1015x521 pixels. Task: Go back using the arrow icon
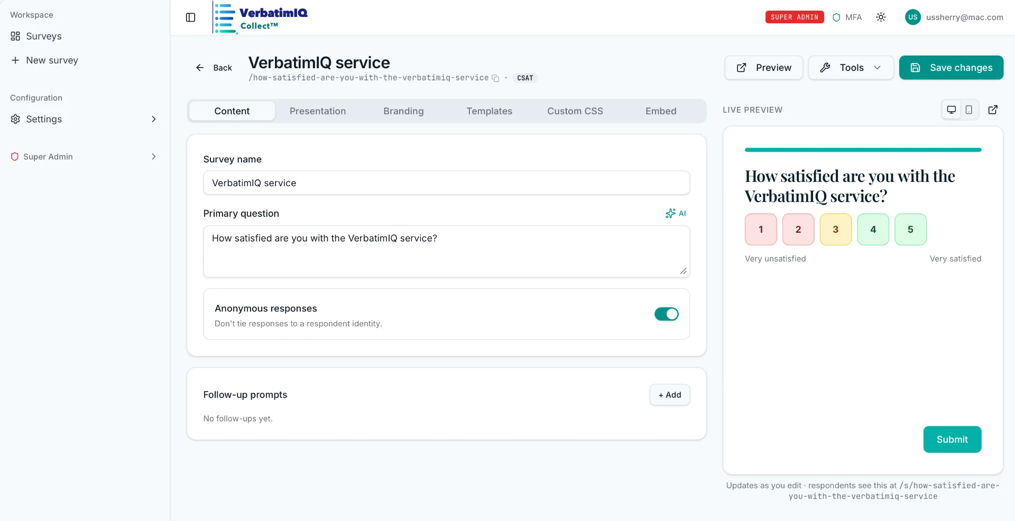coord(200,68)
